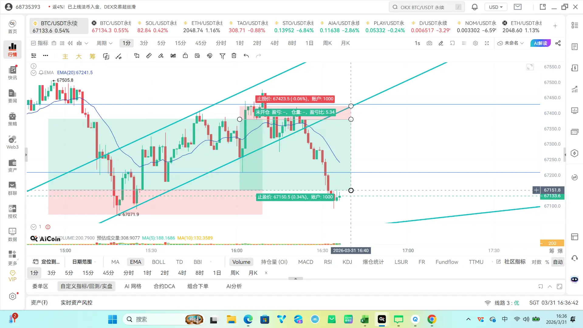This screenshot has width=583, height=328.
Task: Click the filter funnel icon
Action: click(222, 56)
